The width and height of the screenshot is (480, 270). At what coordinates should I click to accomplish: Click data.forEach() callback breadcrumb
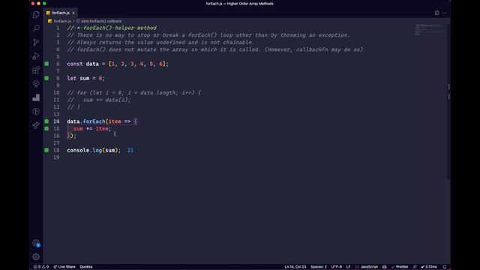pyautogui.click(x=101, y=21)
